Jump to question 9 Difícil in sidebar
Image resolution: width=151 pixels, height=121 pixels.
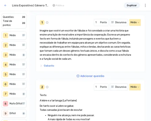click(14, 113)
